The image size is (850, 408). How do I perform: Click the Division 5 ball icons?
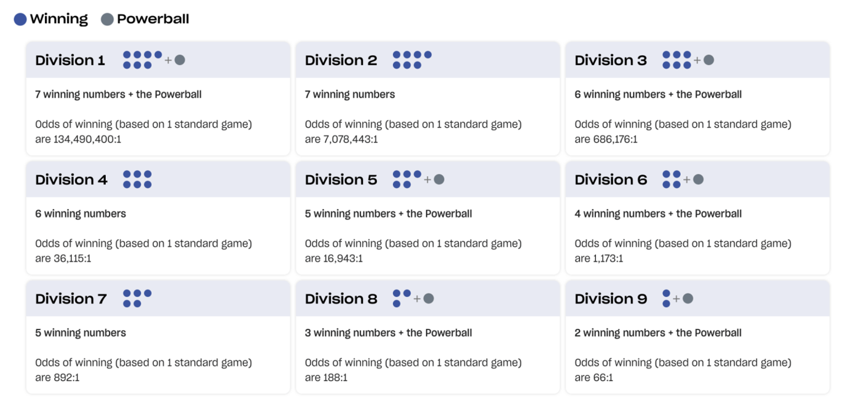coord(418,179)
